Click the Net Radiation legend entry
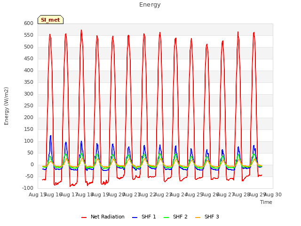The height and width of the screenshot is (226, 301). pyautogui.click(x=103, y=217)
